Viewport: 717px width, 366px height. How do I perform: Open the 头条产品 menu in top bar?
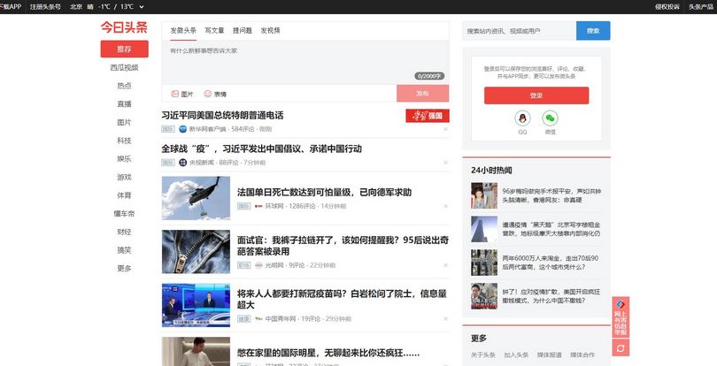pyautogui.click(x=699, y=5)
